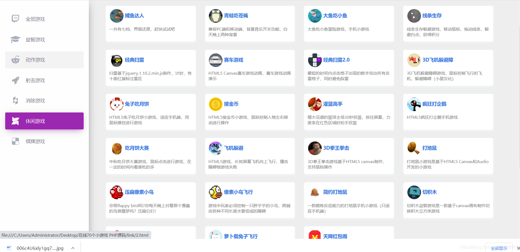This screenshot has width=520, height=252.
Task: Open the 兔子吃月饼 rabbit icon
Action: pos(117,104)
